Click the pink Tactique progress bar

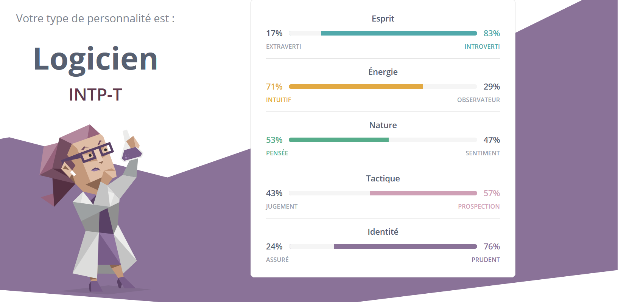pos(423,193)
